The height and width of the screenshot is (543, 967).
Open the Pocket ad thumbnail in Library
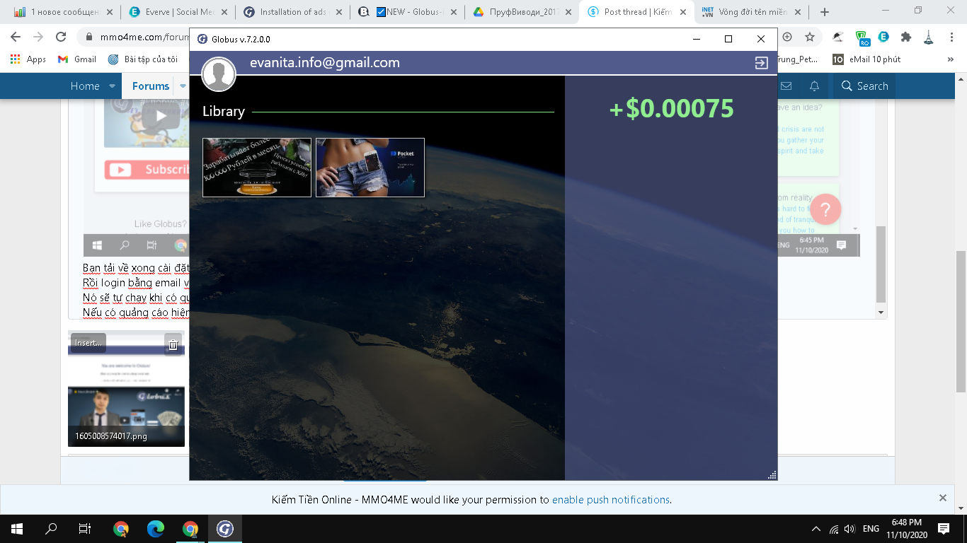point(370,168)
